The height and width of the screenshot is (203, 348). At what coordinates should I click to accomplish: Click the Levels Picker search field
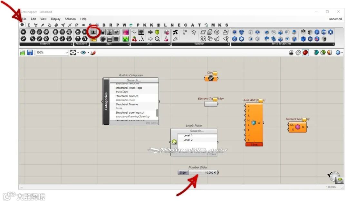tap(197, 131)
